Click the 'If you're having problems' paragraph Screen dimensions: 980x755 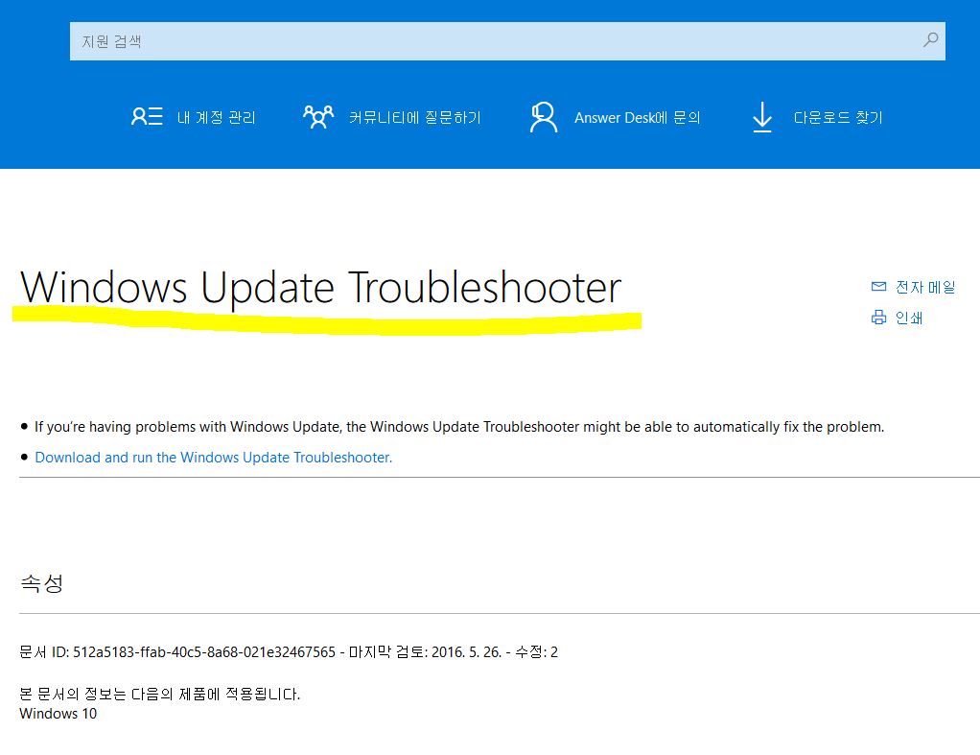coord(459,427)
